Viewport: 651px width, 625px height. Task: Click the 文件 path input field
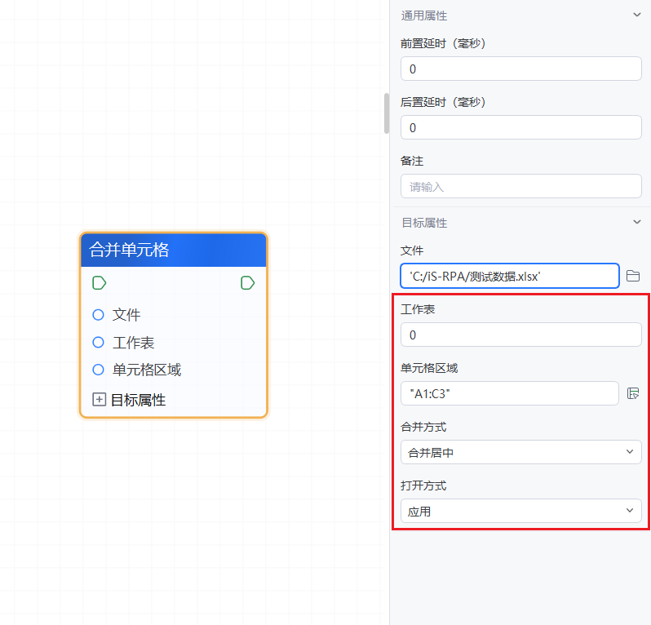(x=509, y=277)
